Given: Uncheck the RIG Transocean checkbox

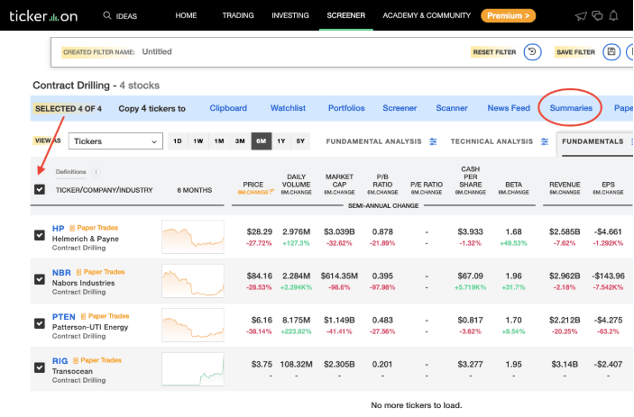Looking at the screenshot, I should pos(40,367).
